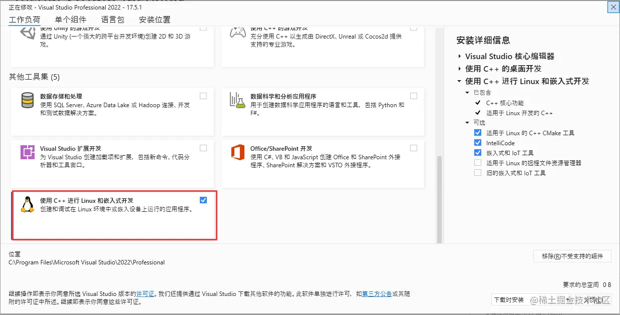The image size is (620, 315).
Task: Click C++ 核心功能 included item
Action: pos(505,103)
